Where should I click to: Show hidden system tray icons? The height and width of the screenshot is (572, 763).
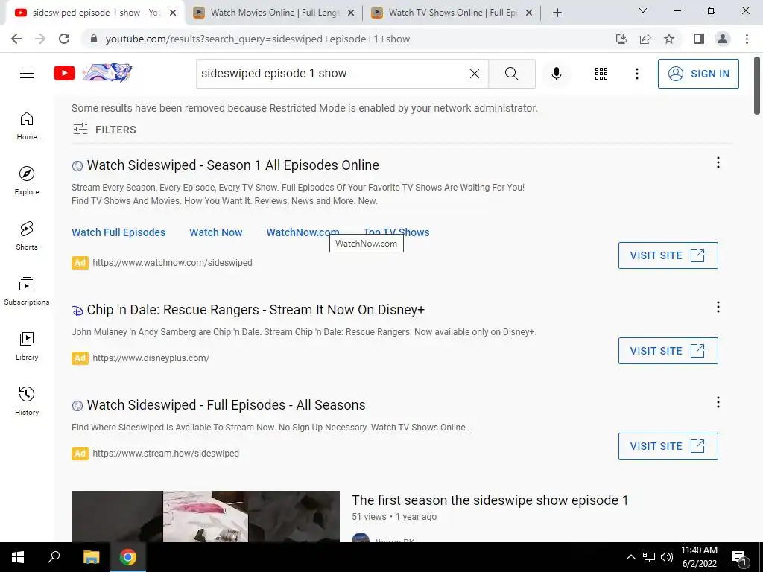pos(630,557)
